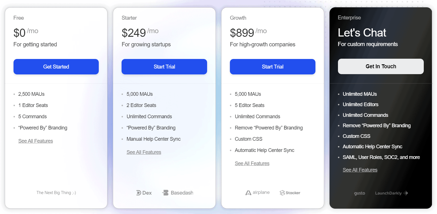Image resolution: width=437 pixels, height=214 pixels.
Task: Start a trial of the Starter plan
Action: coord(164,67)
